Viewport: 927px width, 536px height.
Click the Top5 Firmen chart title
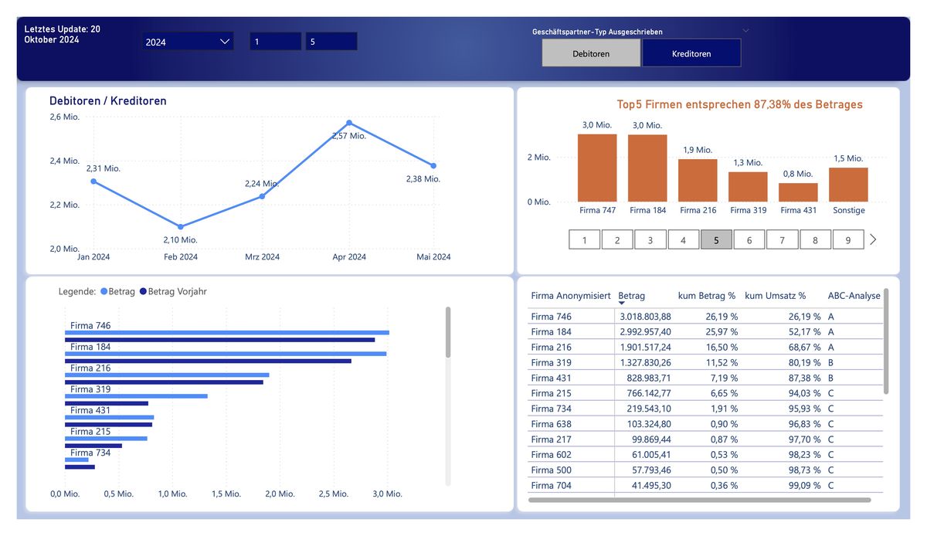[x=739, y=104]
